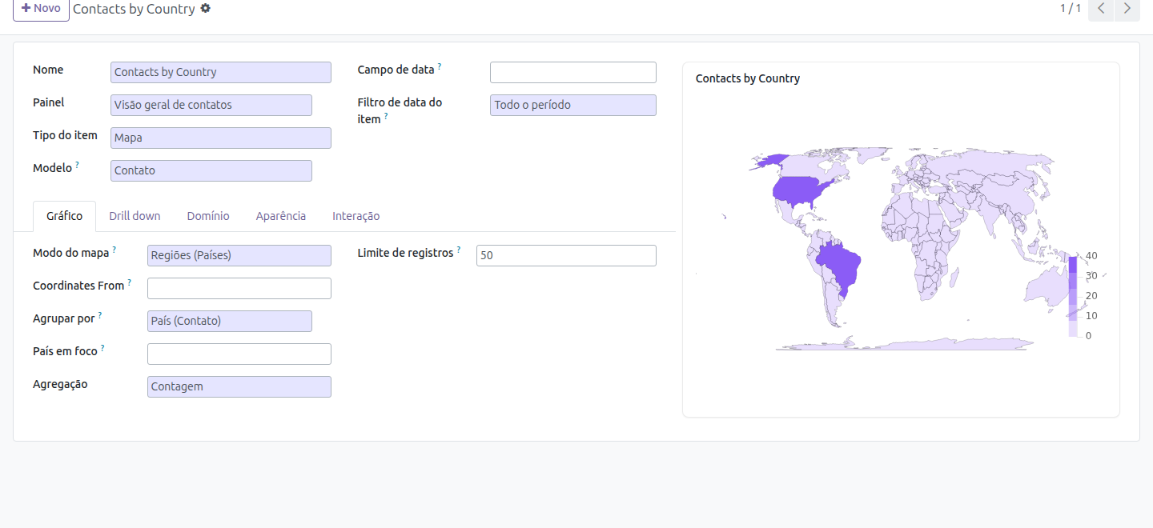Create a new record with Novo
Image resolution: width=1153 pixels, height=528 pixels.
(41, 9)
